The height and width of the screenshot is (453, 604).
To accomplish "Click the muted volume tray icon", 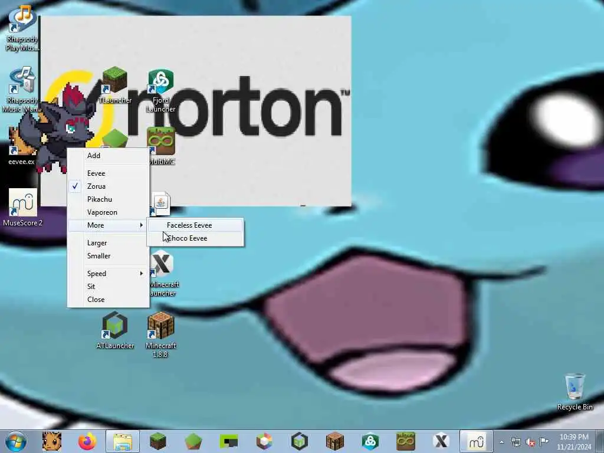I will [530, 442].
